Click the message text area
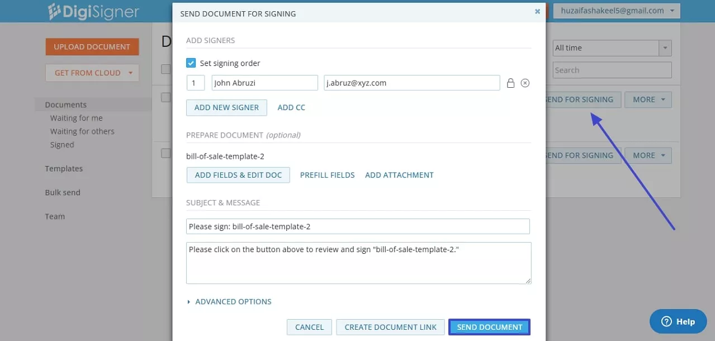Image resolution: width=715 pixels, height=341 pixels. pos(358,263)
